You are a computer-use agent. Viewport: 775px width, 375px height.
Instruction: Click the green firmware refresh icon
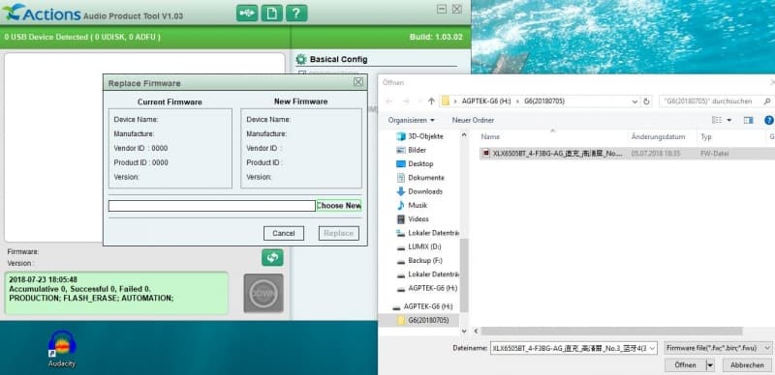click(272, 257)
